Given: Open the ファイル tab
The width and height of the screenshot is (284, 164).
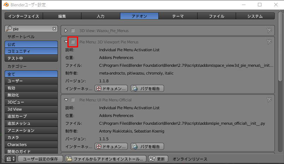Looking at the screenshot, I should [x=217, y=16].
